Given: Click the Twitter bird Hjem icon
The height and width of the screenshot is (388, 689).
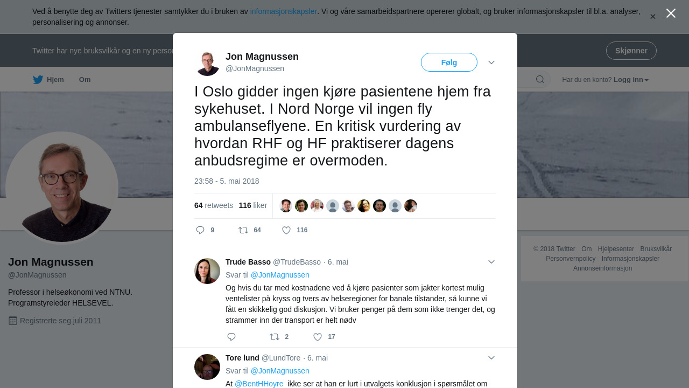Looking at the screenshot, I should (x=38, y=80).
